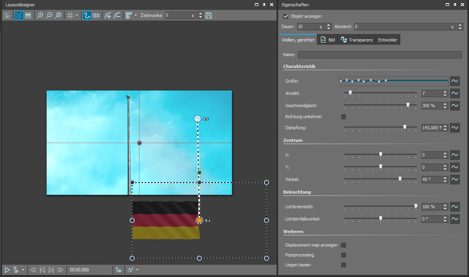The height and width of the screenshot is (277, 469).
Task: Open the grid options dropdown arrow
Action: [x=77, y=15]
